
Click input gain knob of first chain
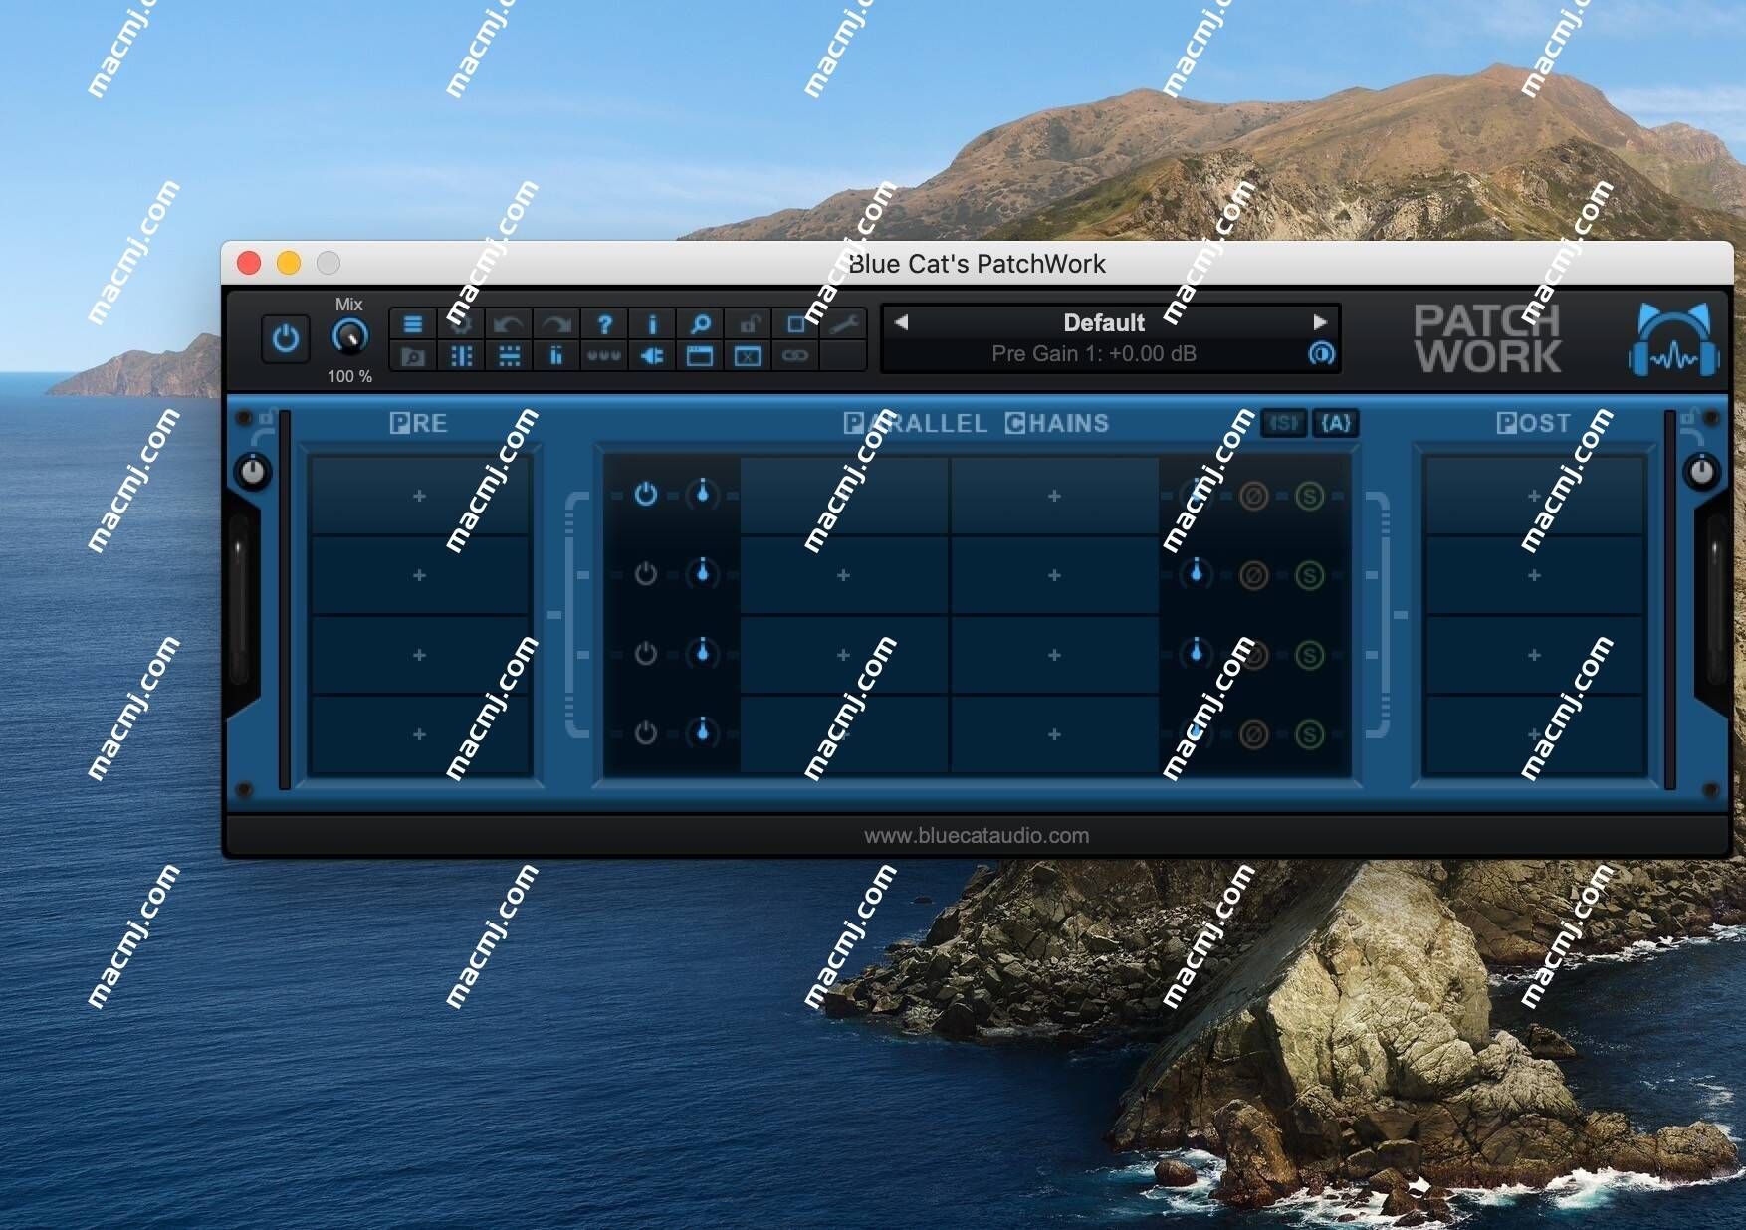pos(703,493)
